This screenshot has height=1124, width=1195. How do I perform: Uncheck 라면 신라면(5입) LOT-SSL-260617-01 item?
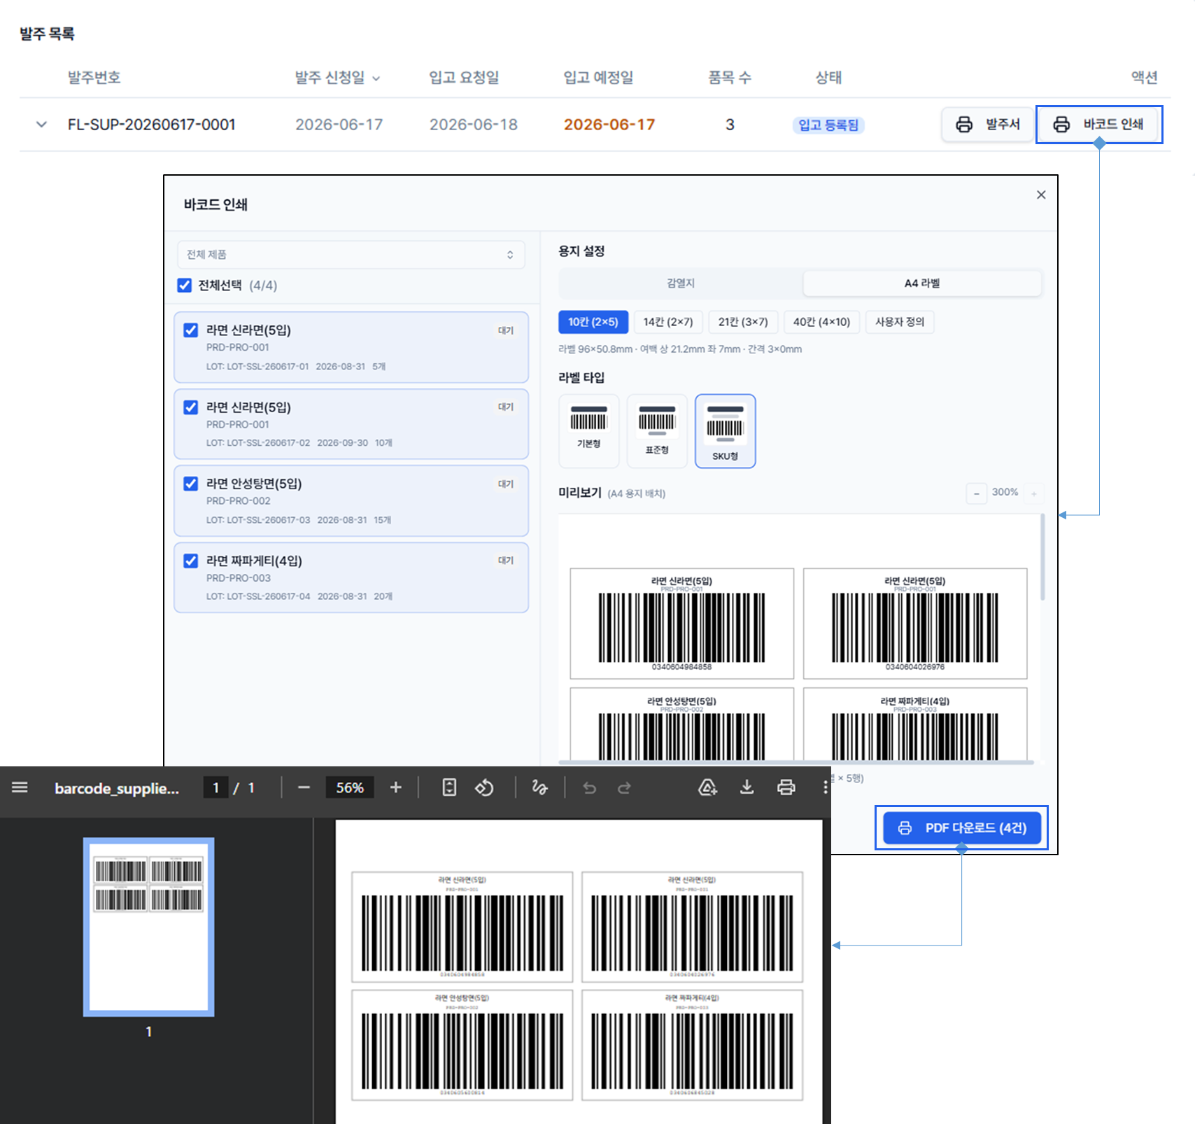[190, 330]
